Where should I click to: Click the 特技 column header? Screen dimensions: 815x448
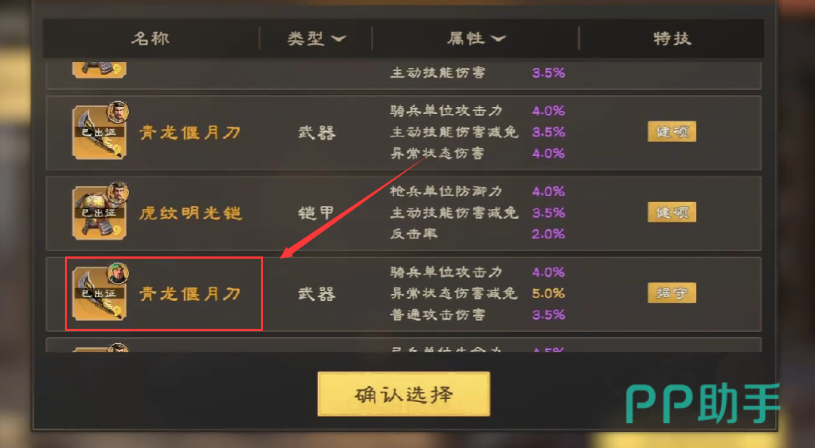click(x=672, y=38)
